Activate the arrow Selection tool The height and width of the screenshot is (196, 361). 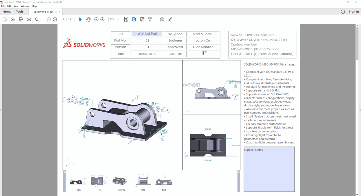click(x=80, y=19)
